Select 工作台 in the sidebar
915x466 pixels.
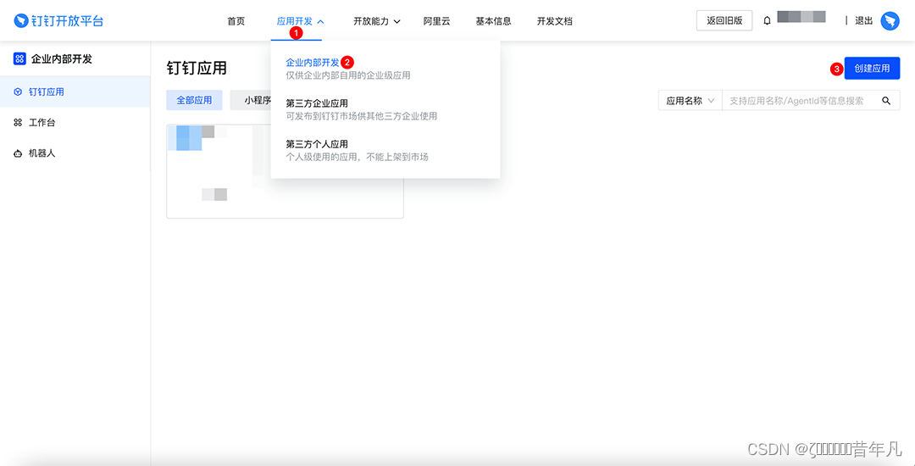click(x=75, y=123)
